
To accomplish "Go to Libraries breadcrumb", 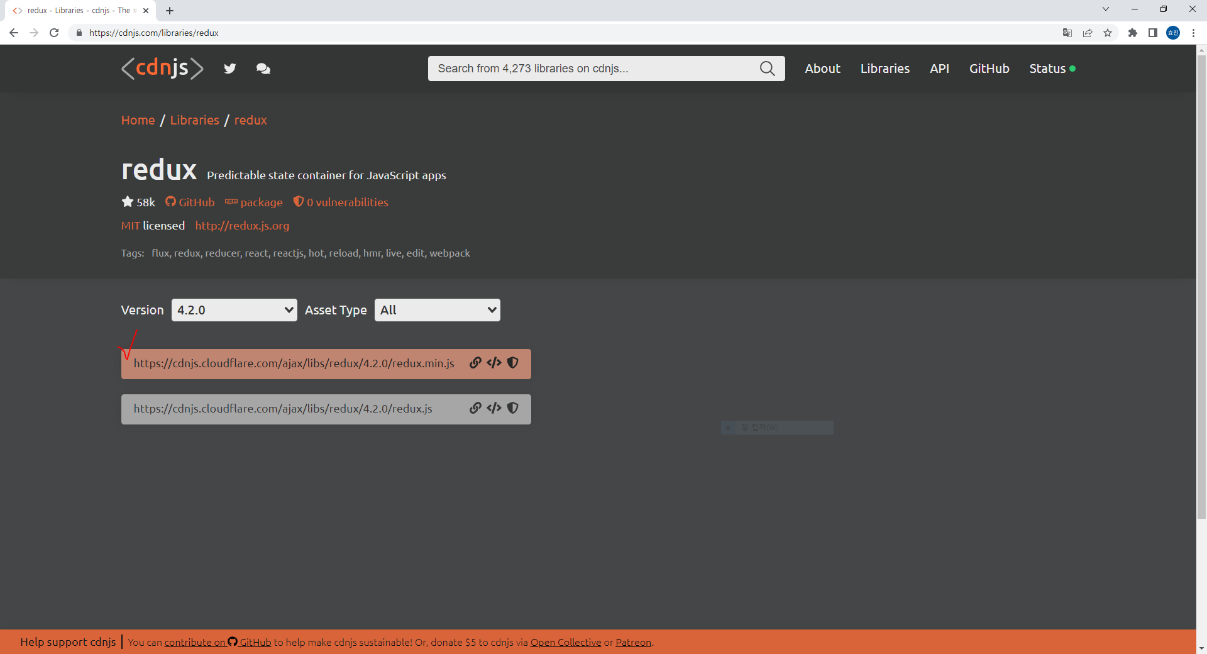I will (x=194, y=120).
